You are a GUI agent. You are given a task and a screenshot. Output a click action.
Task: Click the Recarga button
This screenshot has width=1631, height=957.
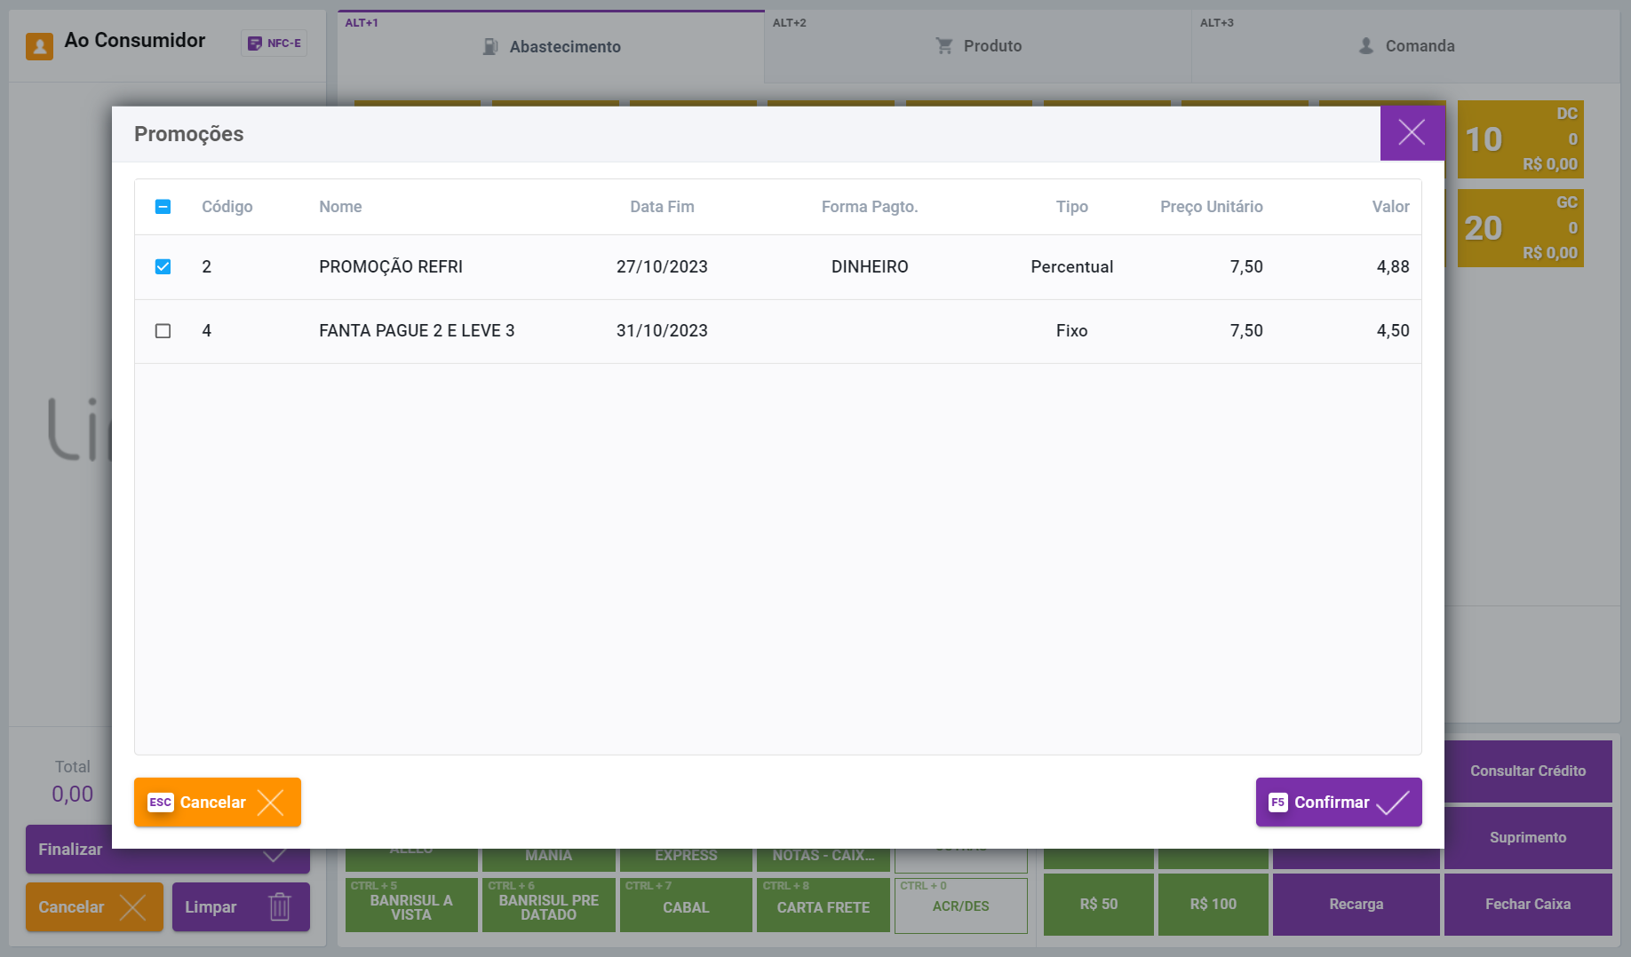[x=1356, y=904]
